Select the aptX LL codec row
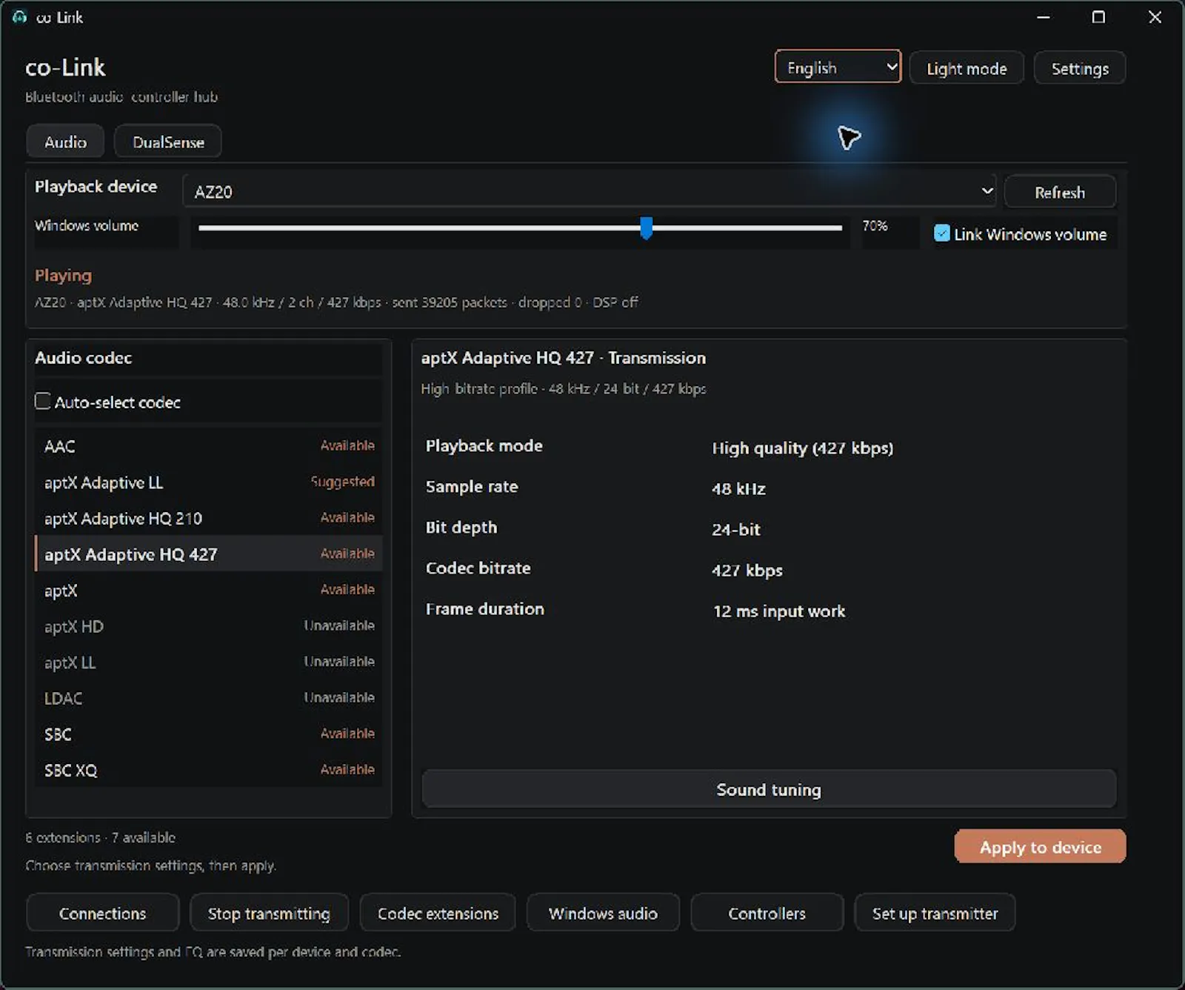This screenshot has height=990, width=1185. [209, 662]
